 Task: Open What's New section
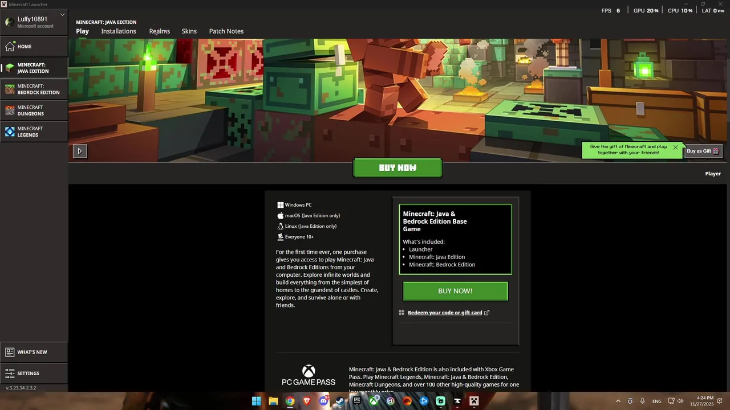pyautogui.click(x=34, y=352)
